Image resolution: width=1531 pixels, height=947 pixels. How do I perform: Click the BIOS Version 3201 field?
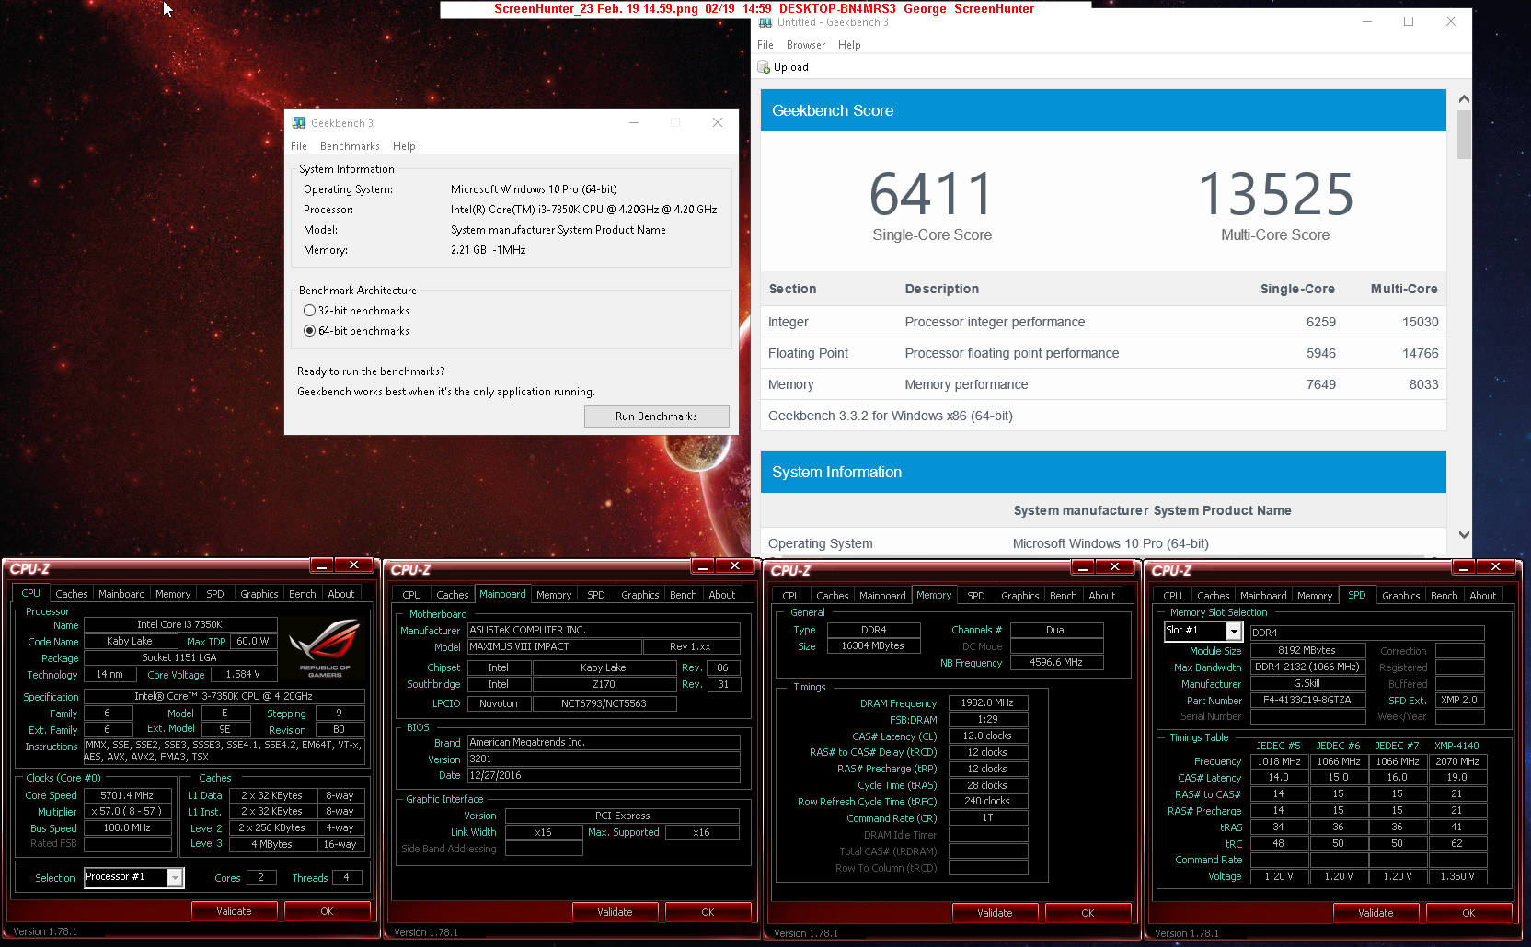point(604,759)
